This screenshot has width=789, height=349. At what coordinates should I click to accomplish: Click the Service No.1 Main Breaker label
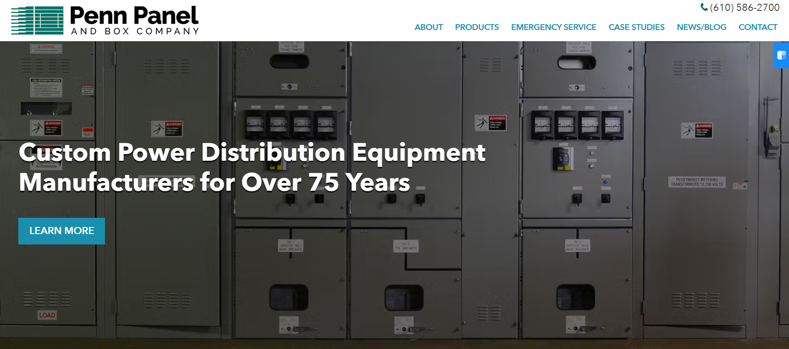click(290, 246)
